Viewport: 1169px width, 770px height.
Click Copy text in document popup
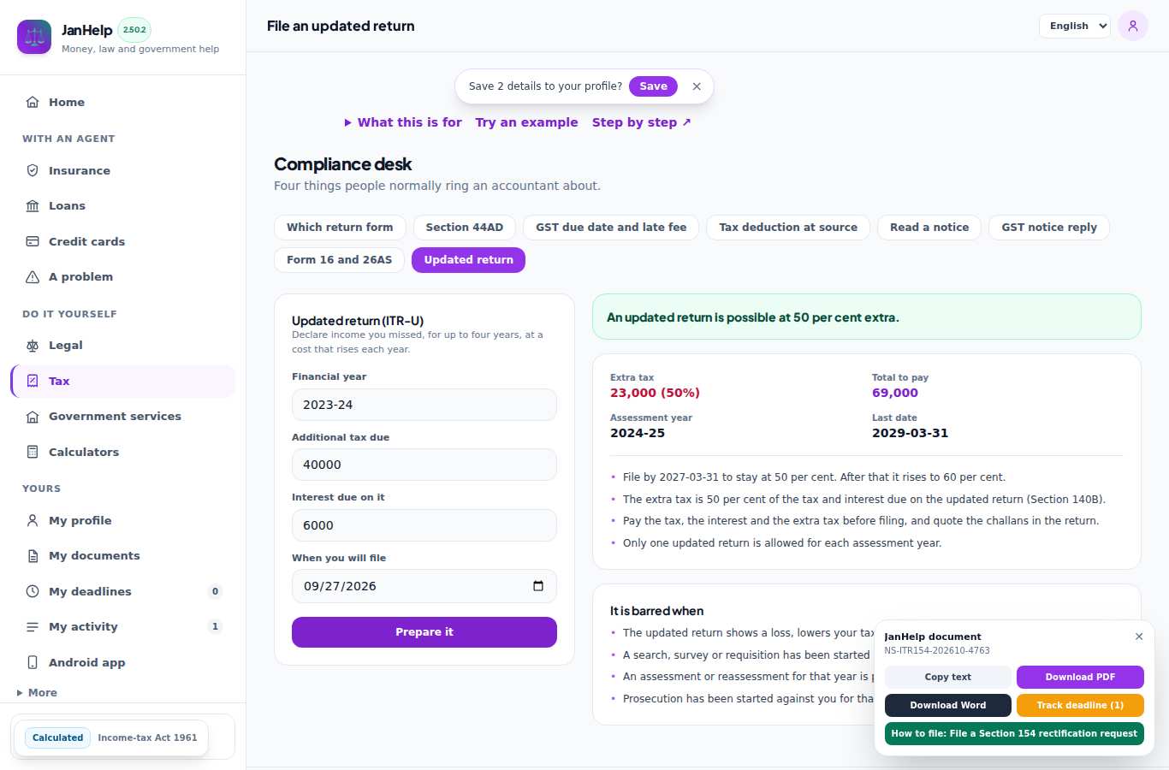pos(948,677)
